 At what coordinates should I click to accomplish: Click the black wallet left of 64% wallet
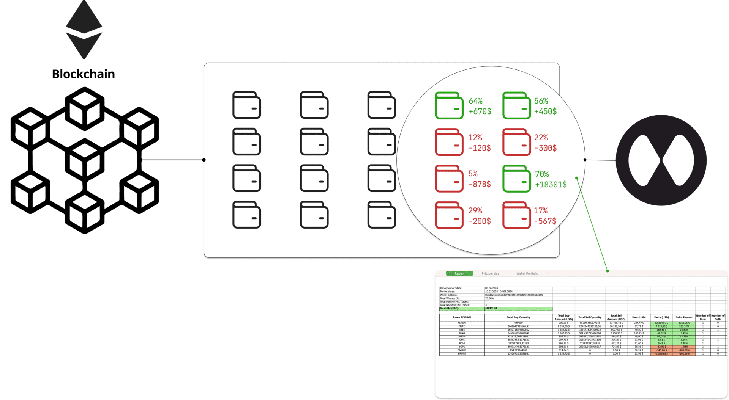[382, 105]
